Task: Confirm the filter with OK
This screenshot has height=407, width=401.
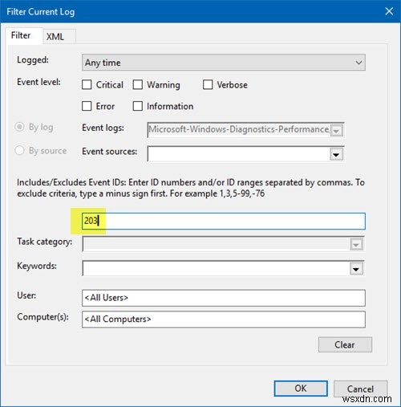Action: click(x=301, y=389)
